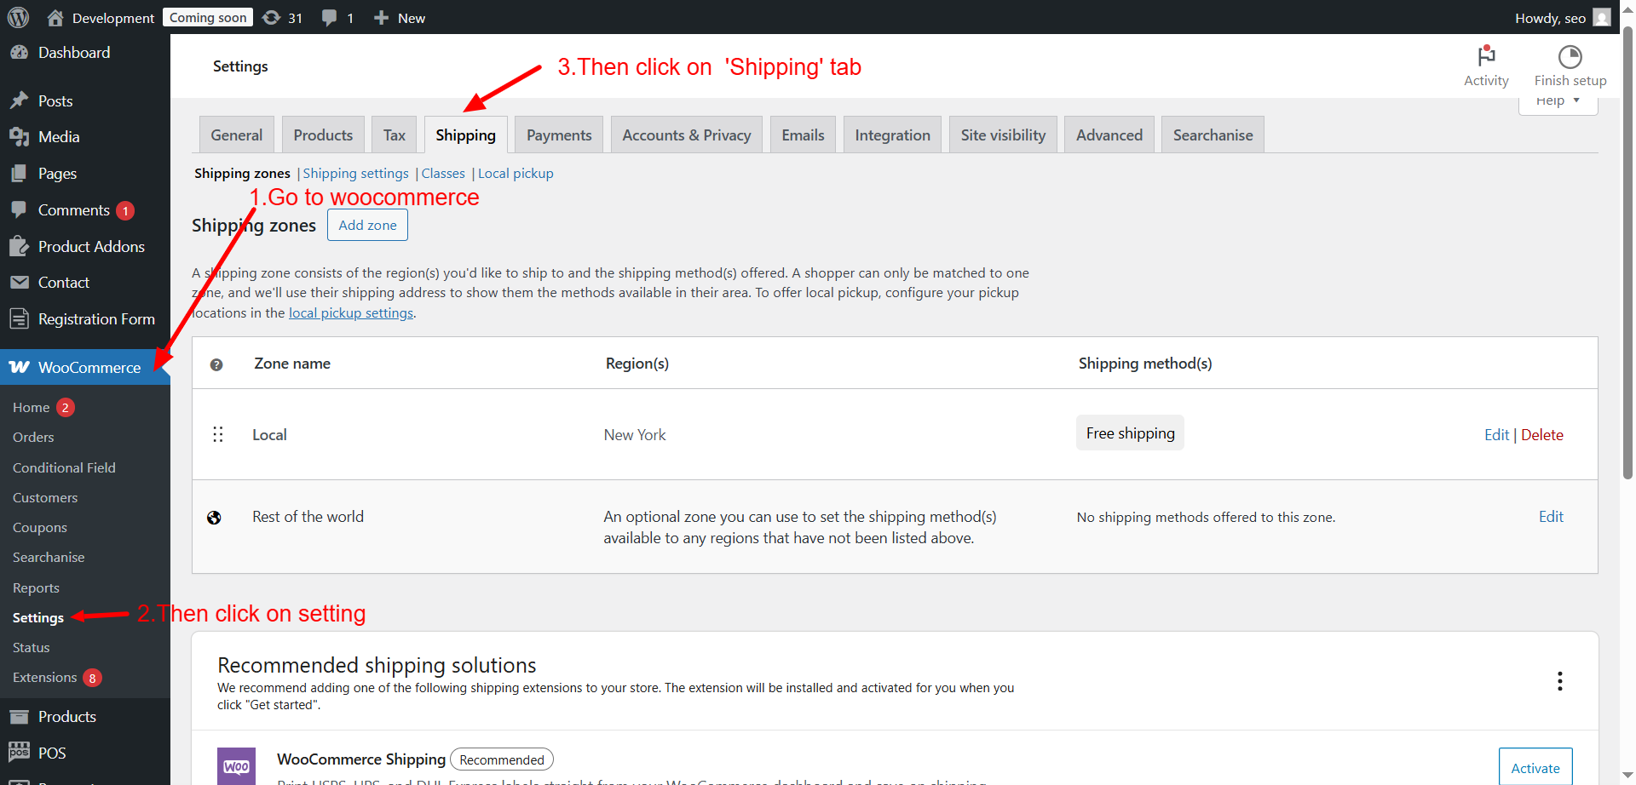This screenshot has width=1636, height=785.
Task: Click the Pages icon in sidebar
Action: tap(19, 173)
